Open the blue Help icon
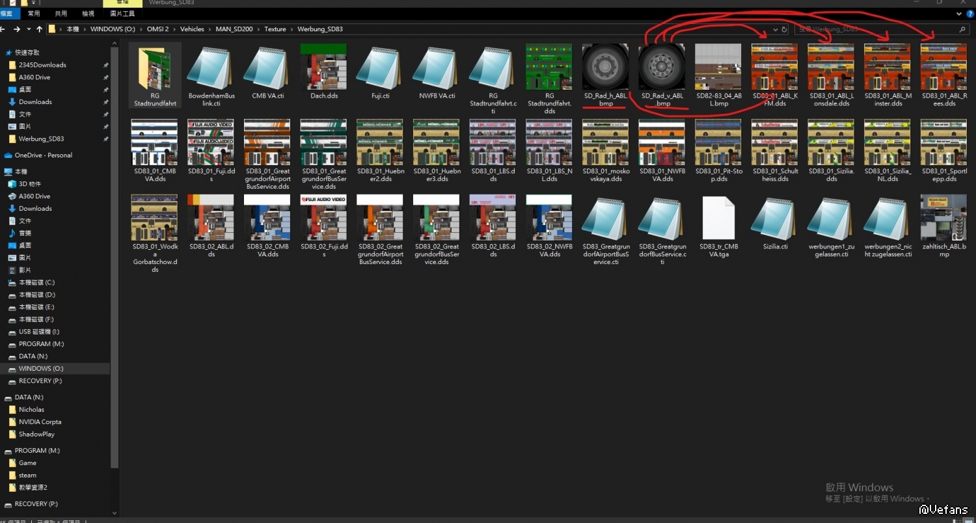Screen dimensions: 976x523 971,13
